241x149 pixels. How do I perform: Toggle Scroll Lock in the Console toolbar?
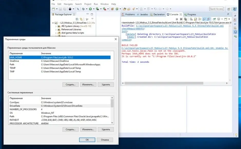(x=196, y=19)
